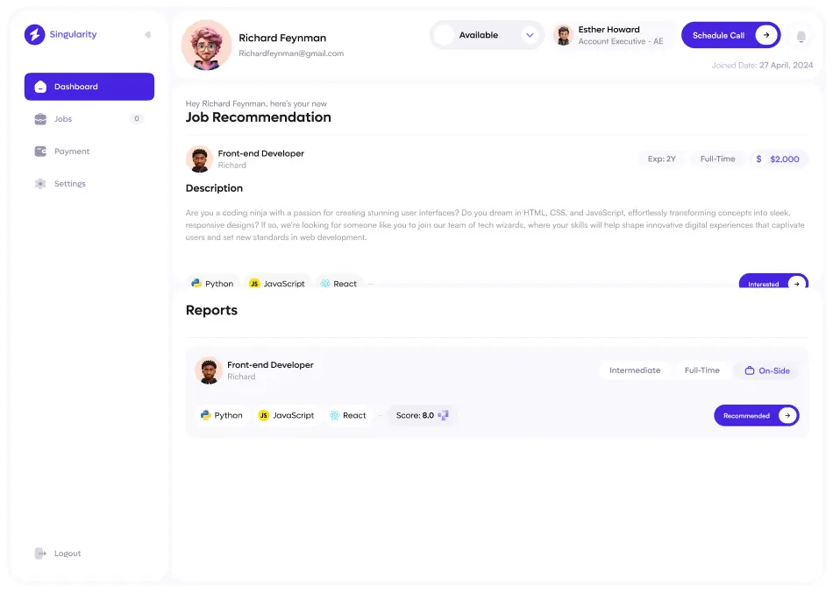This screenshot has height=592, width=833.
Task: Toggle the sidebar collapse arrow
Action: coord(149,34)
